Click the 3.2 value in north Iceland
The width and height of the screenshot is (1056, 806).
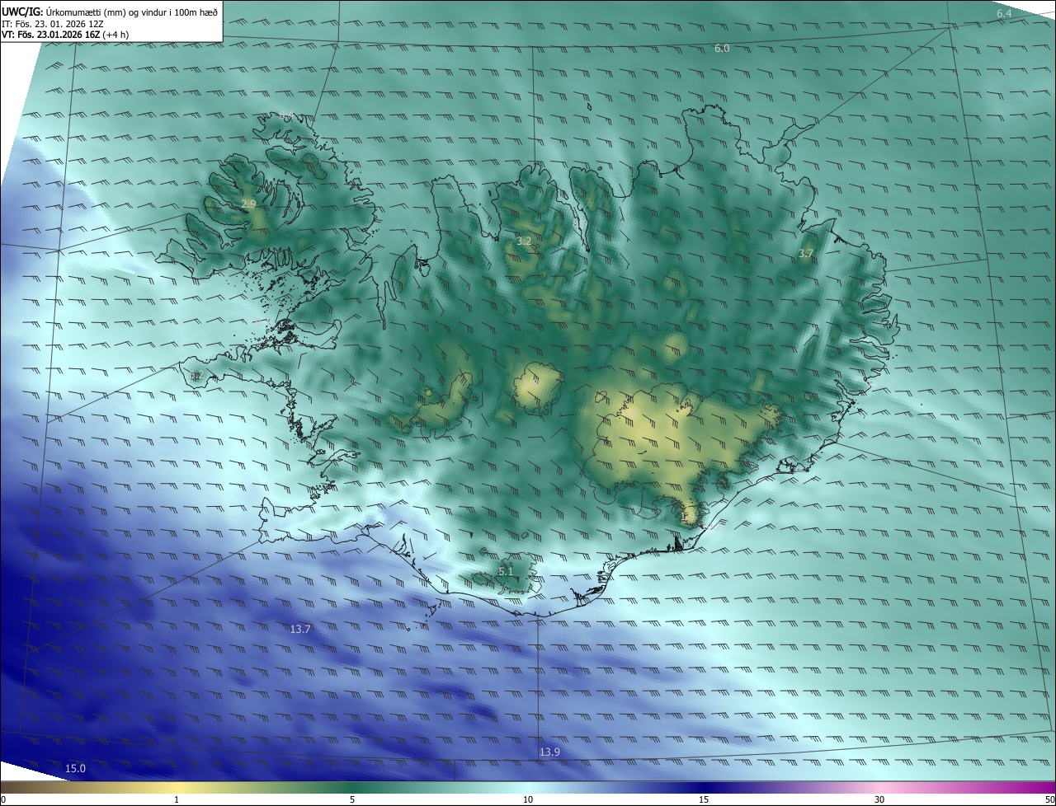[524, 241]
